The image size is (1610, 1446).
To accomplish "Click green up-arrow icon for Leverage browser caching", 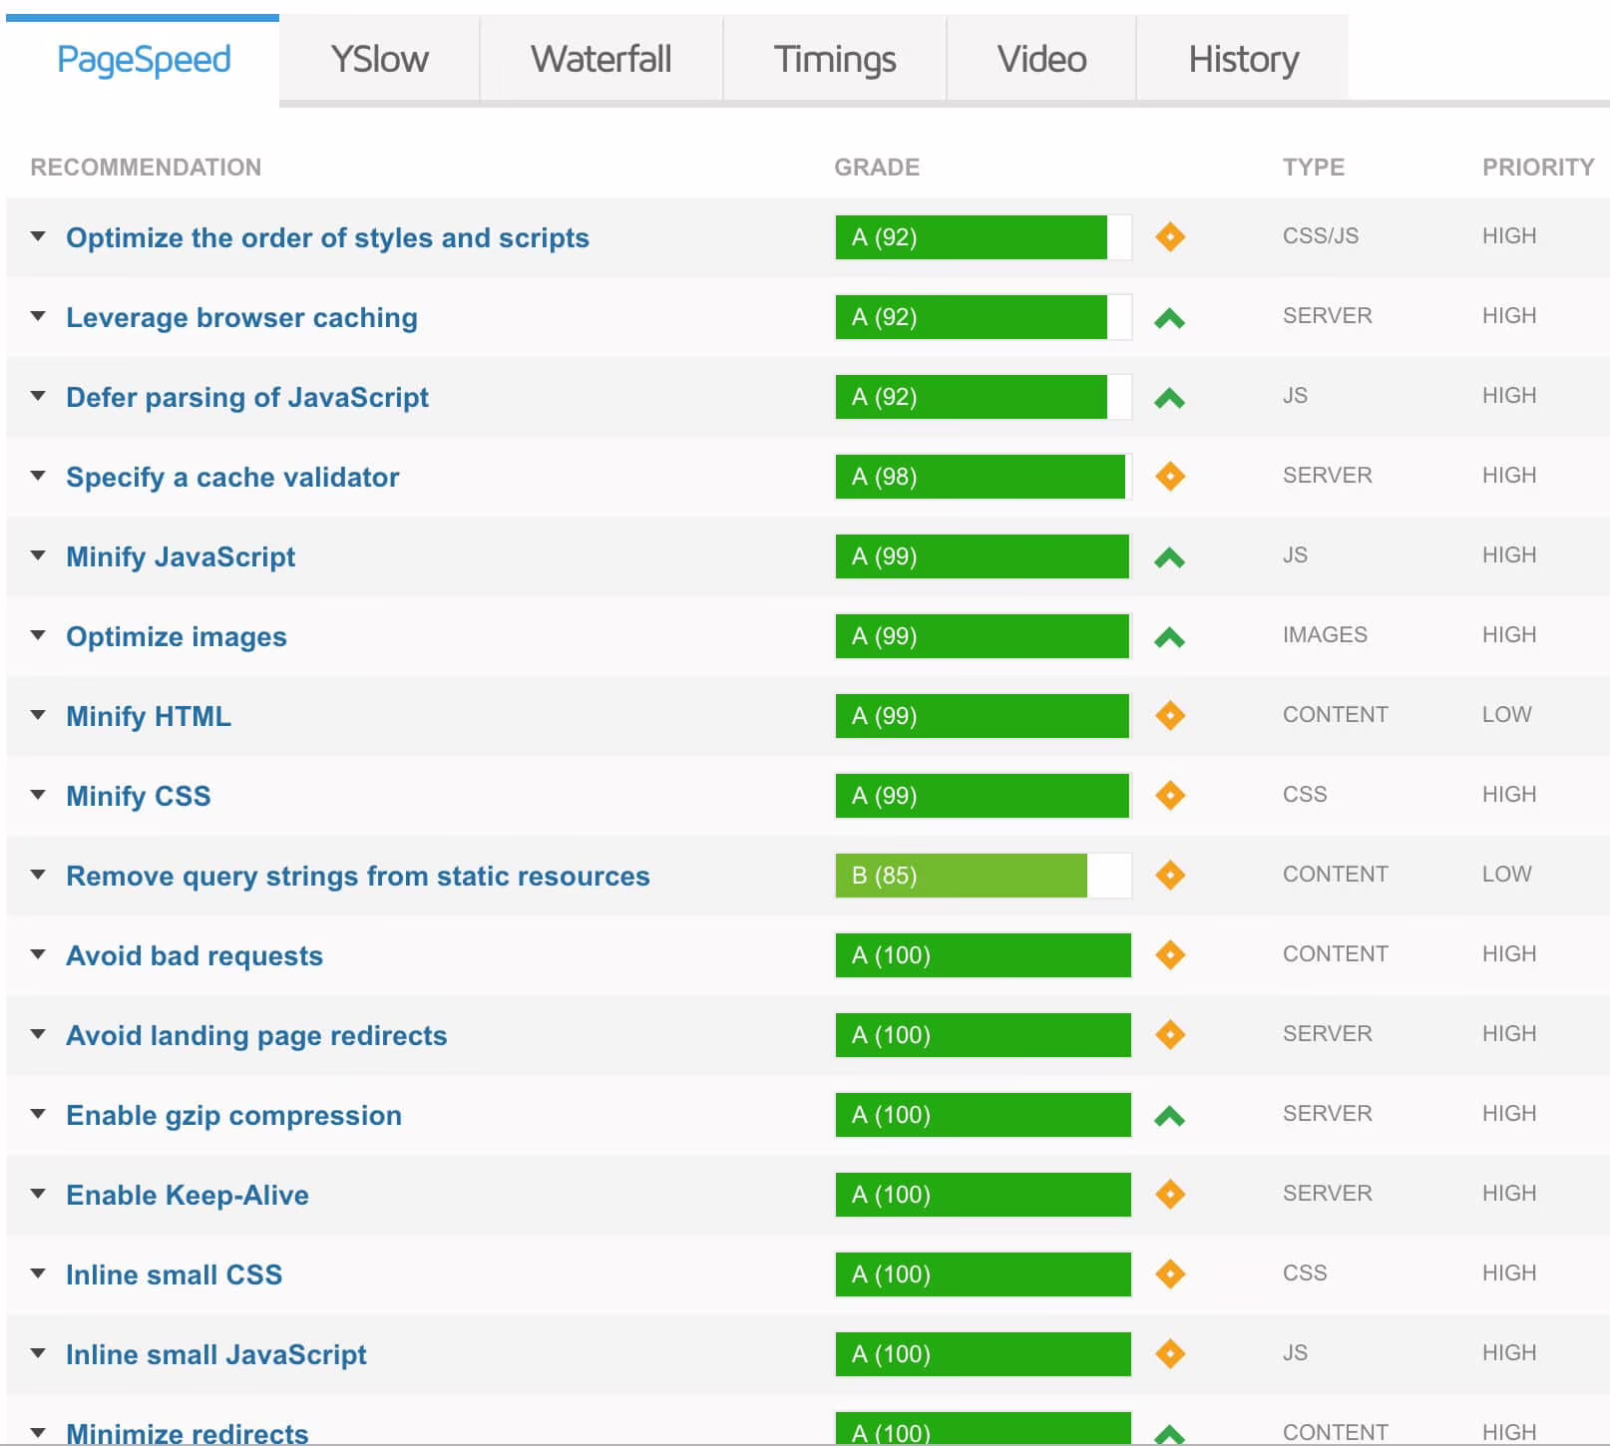I will point(1169,319).
